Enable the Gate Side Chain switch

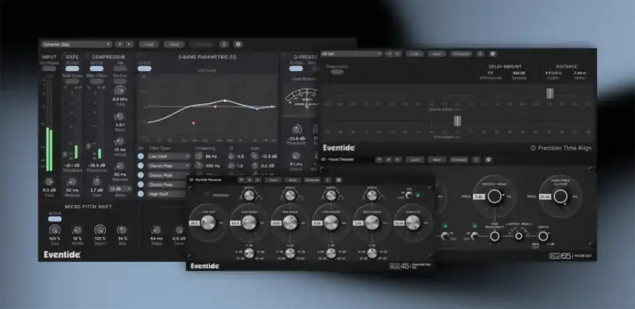click(72, 81)
